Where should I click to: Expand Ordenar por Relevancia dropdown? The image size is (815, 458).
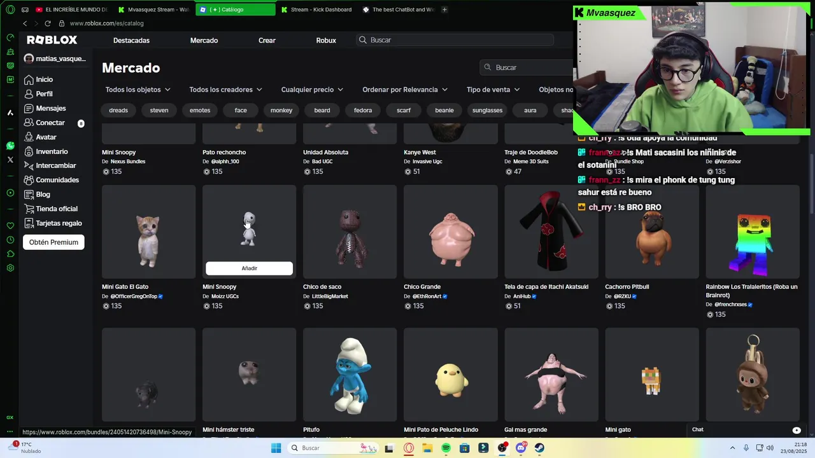tap(405, 90)
